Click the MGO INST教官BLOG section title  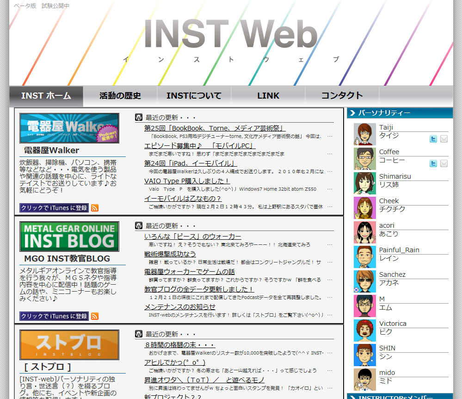pos(67,259)
